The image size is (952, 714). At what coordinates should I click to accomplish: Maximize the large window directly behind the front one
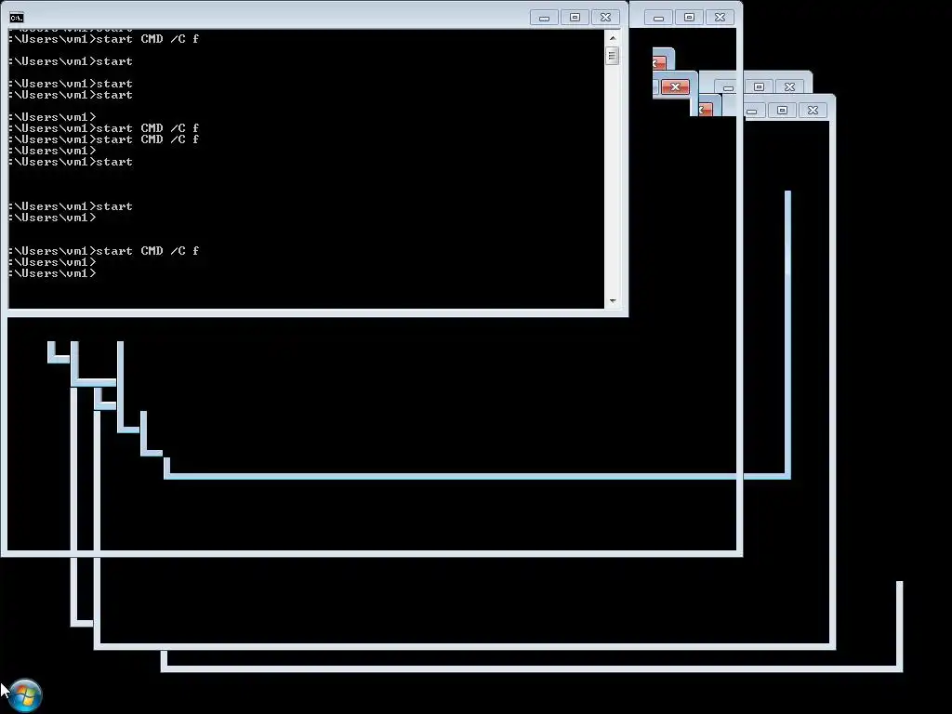tap(689, 18)
